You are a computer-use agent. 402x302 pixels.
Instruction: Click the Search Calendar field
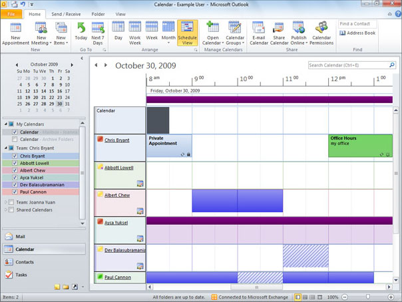tap(348, 65)
